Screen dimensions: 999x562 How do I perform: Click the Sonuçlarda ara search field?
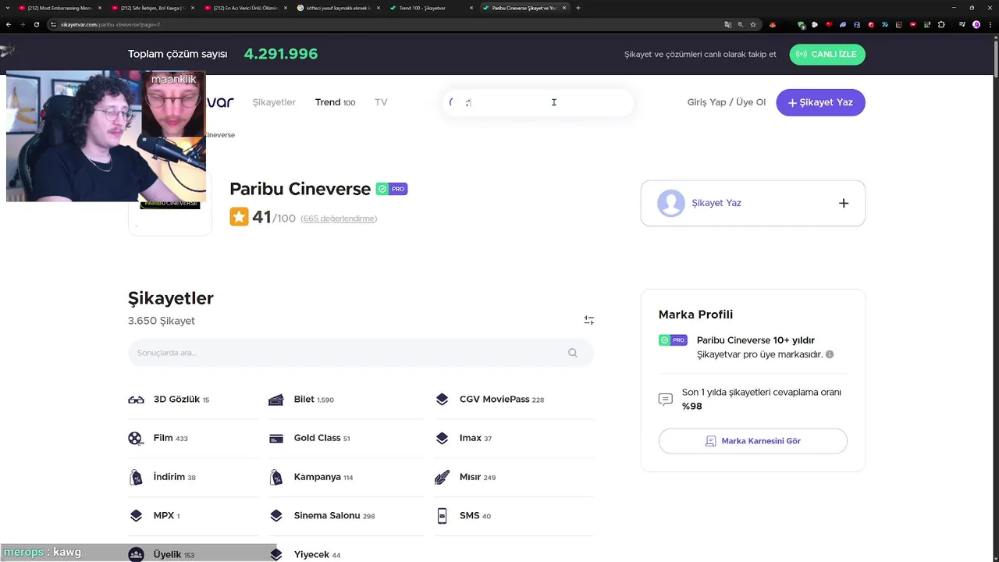[361, 353]
